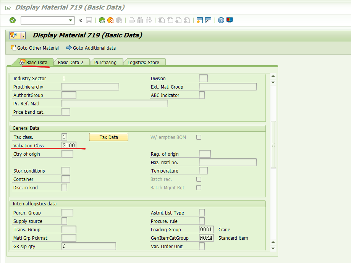The height and width of the screenshot is (263, 351).
Task: Click the Save diskette icon
Action: coord(89,20)
